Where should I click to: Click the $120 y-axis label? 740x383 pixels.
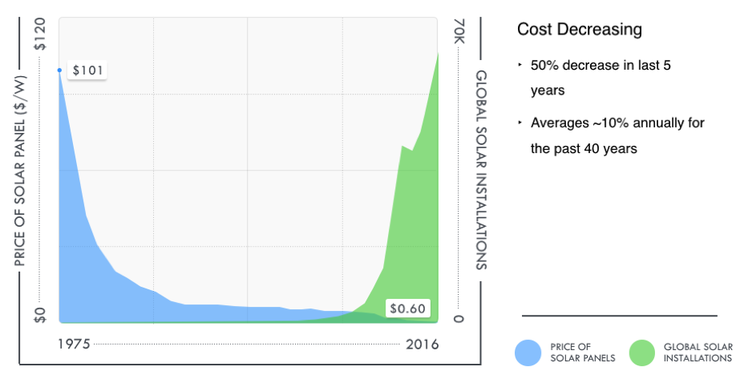(41, 34)
